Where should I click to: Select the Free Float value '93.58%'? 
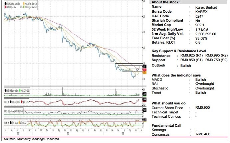pyautogui.click(x=201, y=38)
